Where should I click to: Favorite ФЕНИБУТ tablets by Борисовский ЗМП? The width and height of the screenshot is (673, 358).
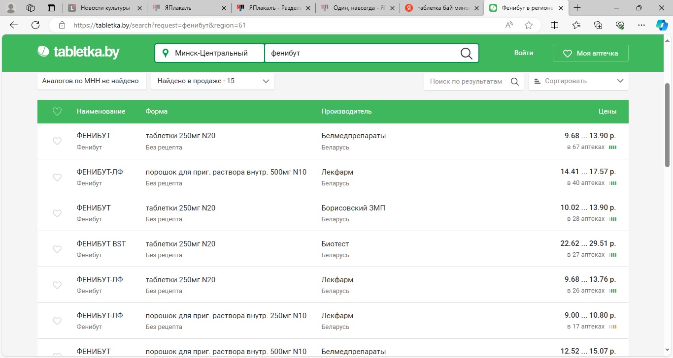(x=57, y=213)
